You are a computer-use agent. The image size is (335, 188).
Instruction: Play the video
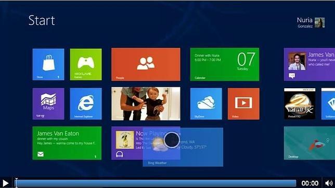tap(5, 183)
